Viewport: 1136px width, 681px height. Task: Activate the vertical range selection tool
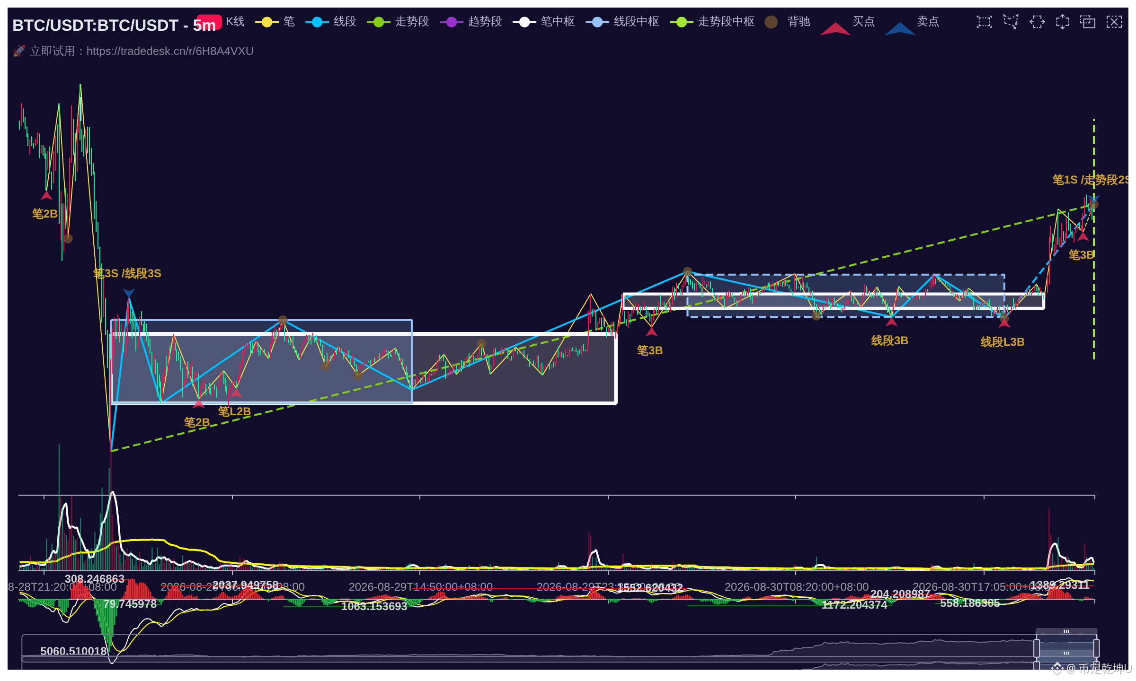pyautogui.click(x=1062, y=22)
